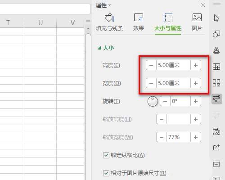This screenshot has width=225, height=180.
Task: Decrease 缩放宽度 with minus button
Action: tap(162, 137)
